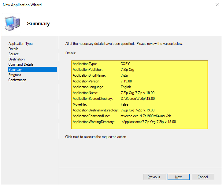
Task: Click the highlighted Summary step
Action: pos(15,70)
